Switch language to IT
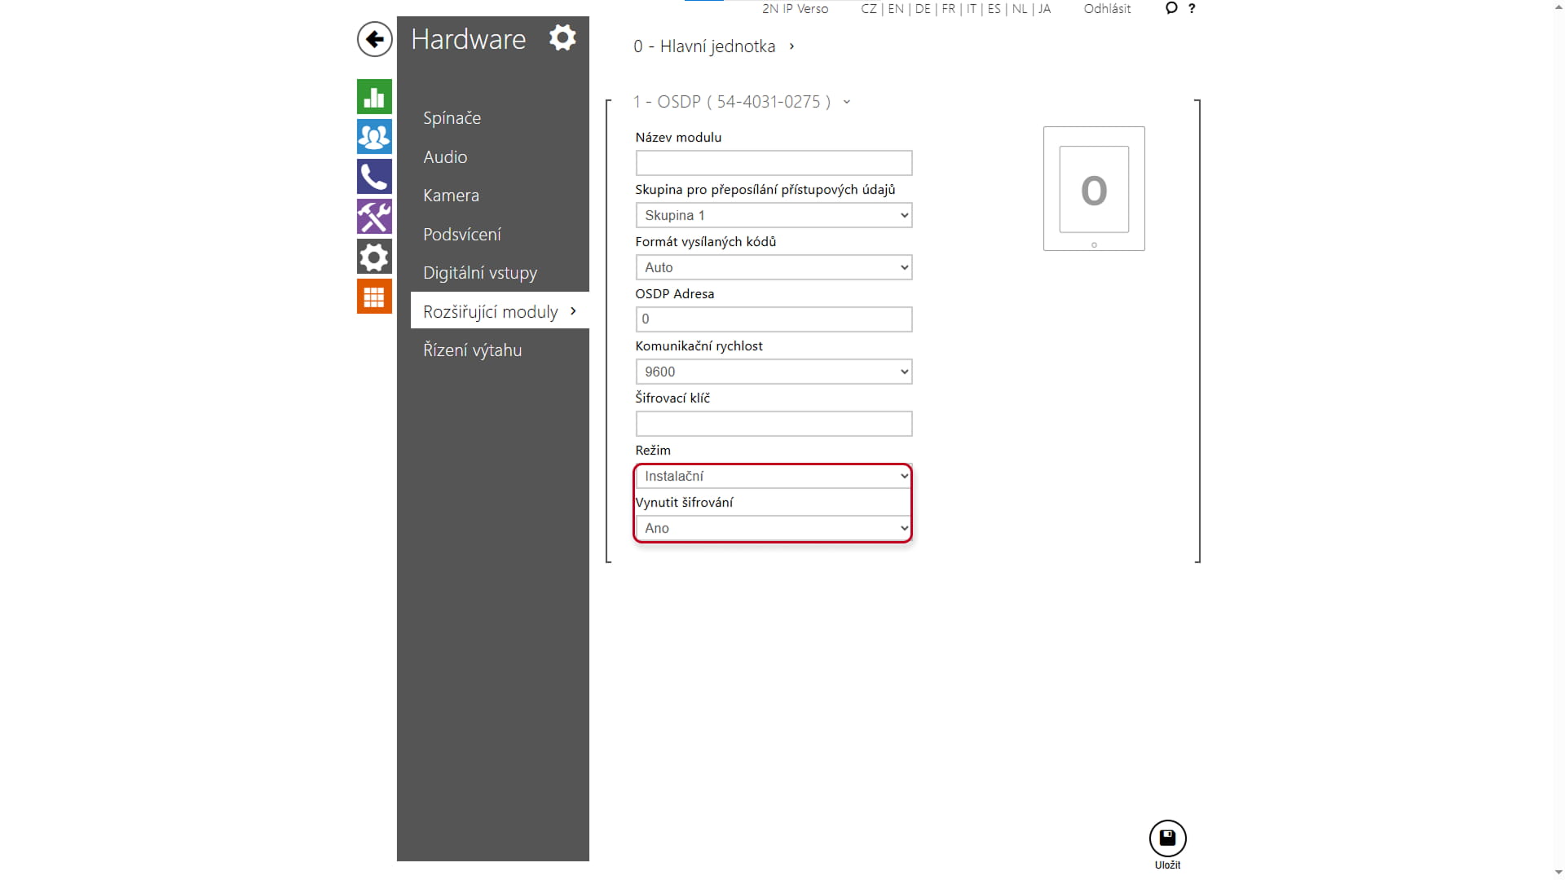This screenshot has width=1565, height=880. [x=972, y=9]
